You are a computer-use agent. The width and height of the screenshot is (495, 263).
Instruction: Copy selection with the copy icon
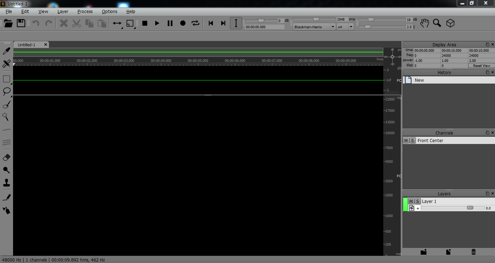89,23
